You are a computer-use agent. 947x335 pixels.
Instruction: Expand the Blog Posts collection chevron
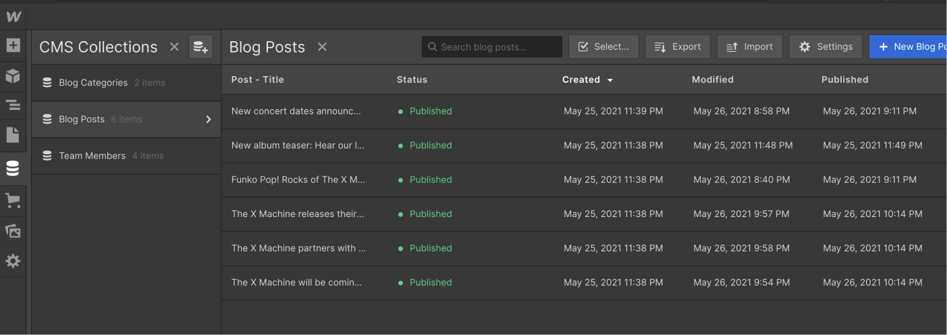(x=209, y=119)
